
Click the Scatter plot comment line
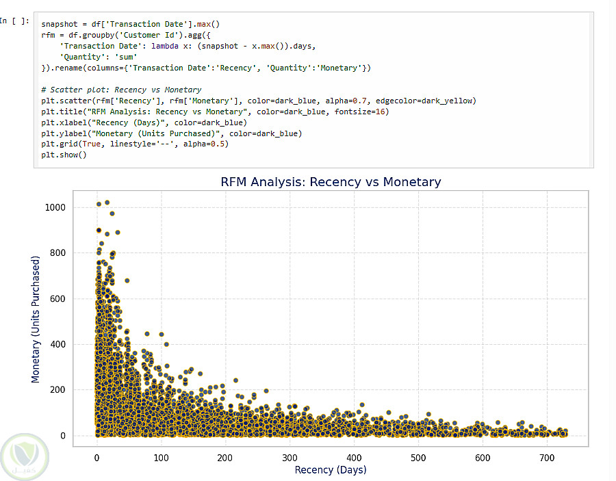pos(121,90)
